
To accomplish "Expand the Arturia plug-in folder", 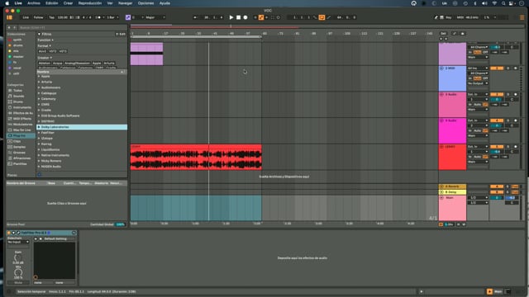I will point(39,82).
